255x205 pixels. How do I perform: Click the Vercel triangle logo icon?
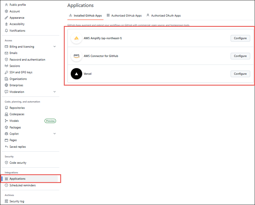click(76, 74)
